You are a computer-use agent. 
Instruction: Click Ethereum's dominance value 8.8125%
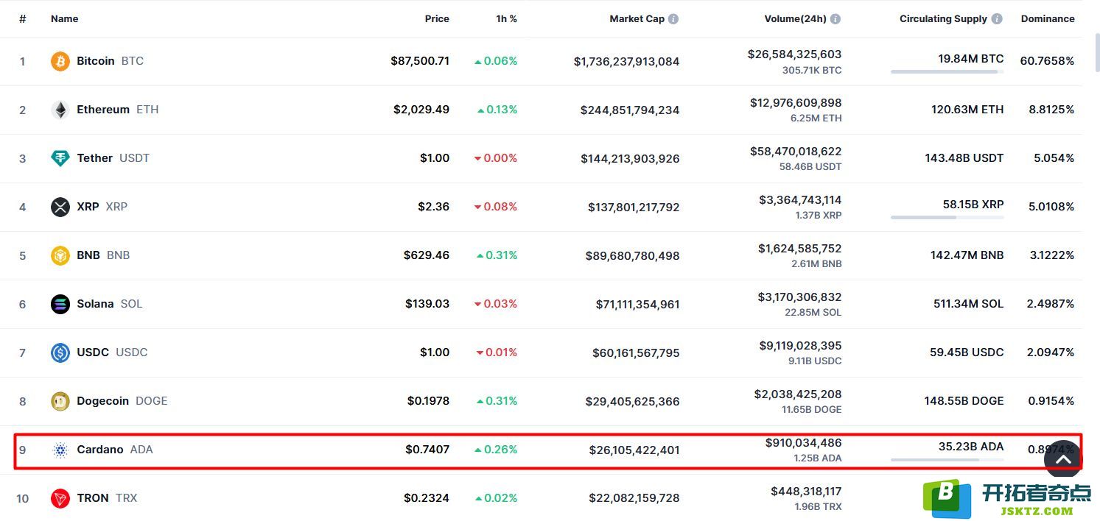tap(1051, 110)
